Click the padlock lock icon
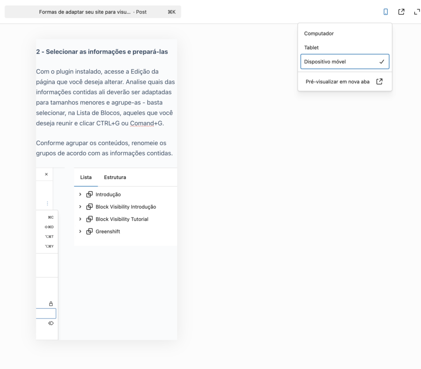421x369 pixels. tap(51, 304)
